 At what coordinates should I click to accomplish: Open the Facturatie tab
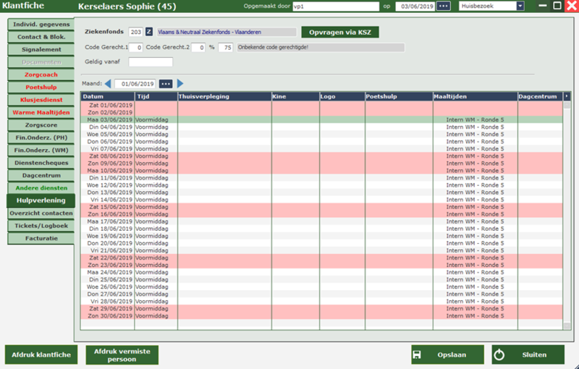41,238
